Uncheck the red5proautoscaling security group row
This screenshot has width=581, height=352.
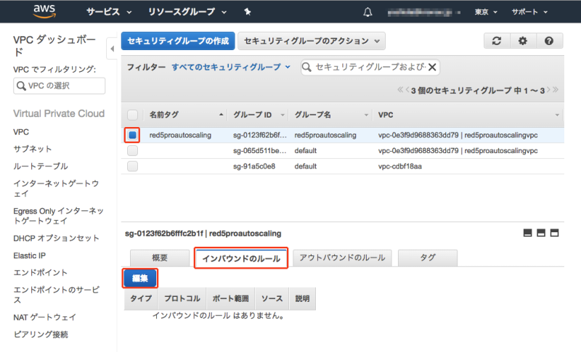[133, 135]
